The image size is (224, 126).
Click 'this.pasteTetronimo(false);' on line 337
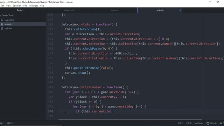click(x=89, y=68)
